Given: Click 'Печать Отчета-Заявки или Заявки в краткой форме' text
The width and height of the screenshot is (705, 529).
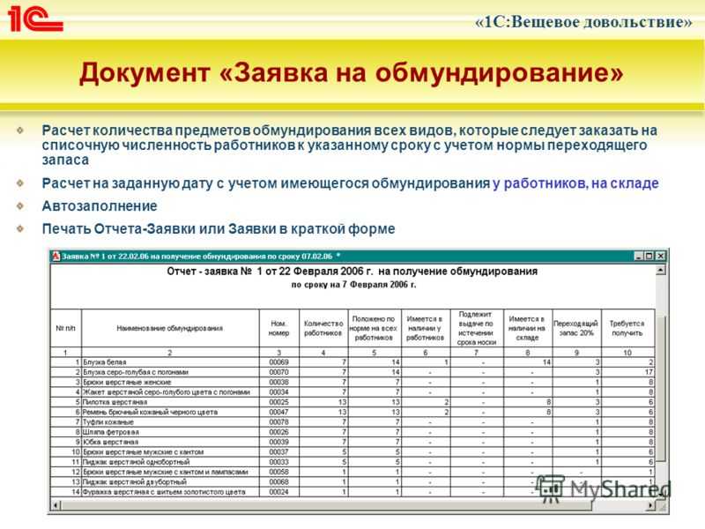Looking at the screenshot, I should [x=219, y=228].
